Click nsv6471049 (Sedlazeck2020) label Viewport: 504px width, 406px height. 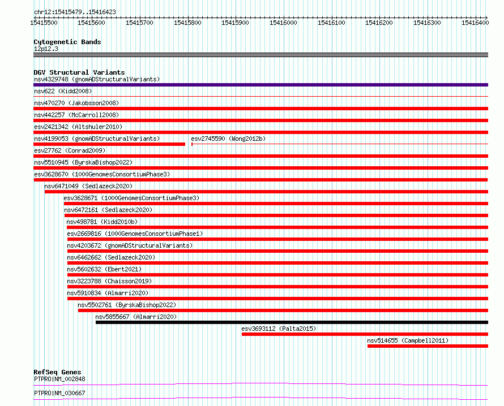pyautogui.click(x=88, y=186)
